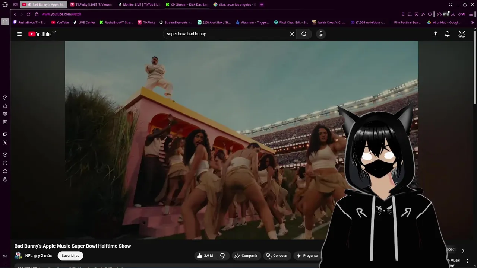Take a snapshot with toolbar snapshot icon
477x268 pixels.
tap(410, 14)
